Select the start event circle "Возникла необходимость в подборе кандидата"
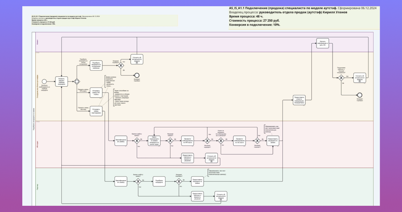The image size is (402, 212). (44, 82)
